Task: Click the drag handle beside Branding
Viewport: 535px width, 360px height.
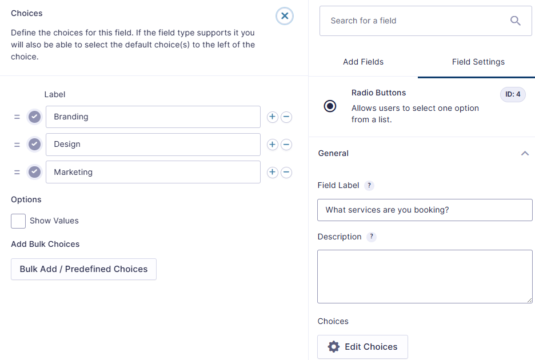Action: coord(17,117)
